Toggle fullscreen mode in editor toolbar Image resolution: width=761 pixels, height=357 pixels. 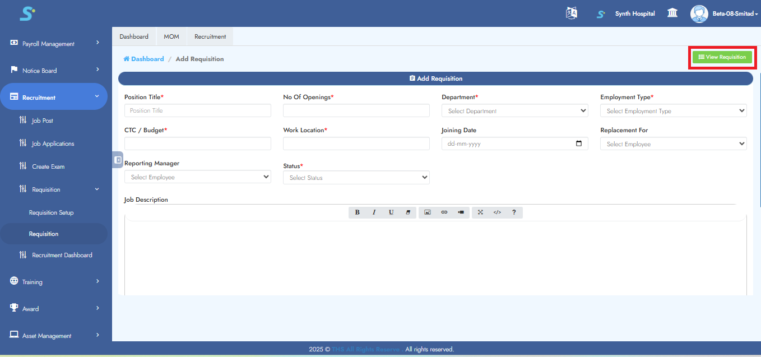480,212
